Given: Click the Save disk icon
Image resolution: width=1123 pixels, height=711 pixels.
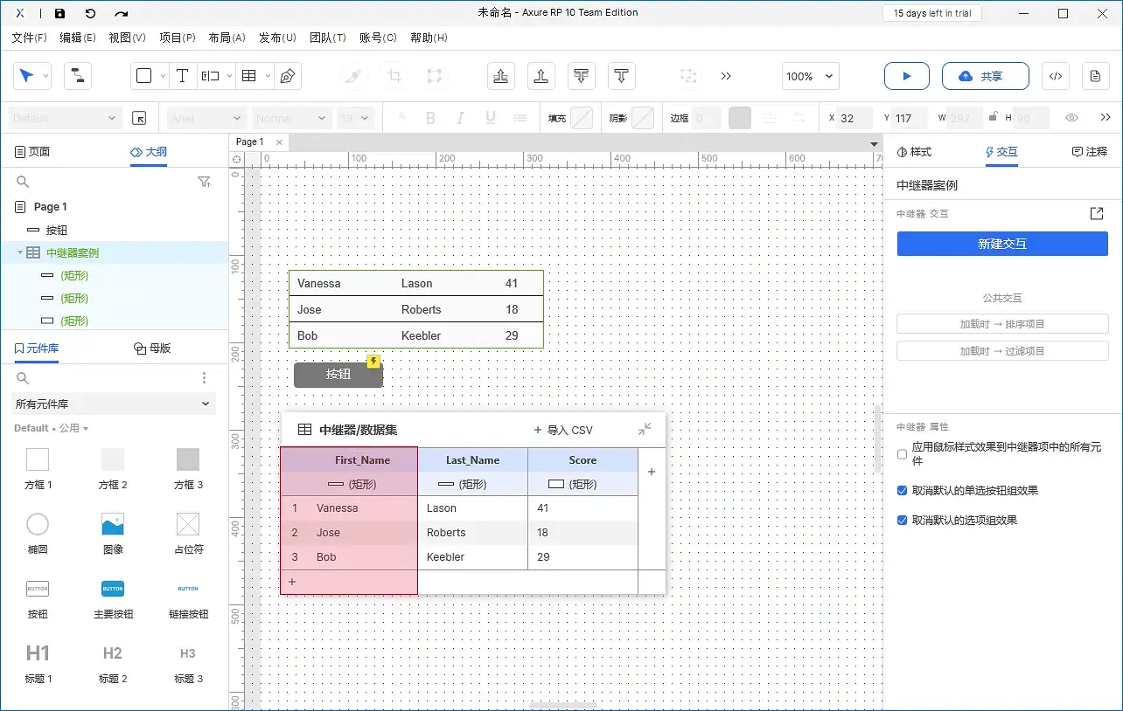Looking at the screenshot, I should coord(59,13).
